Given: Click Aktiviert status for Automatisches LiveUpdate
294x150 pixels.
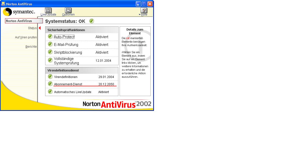Looking at the screenshot, I should (103, 92).
